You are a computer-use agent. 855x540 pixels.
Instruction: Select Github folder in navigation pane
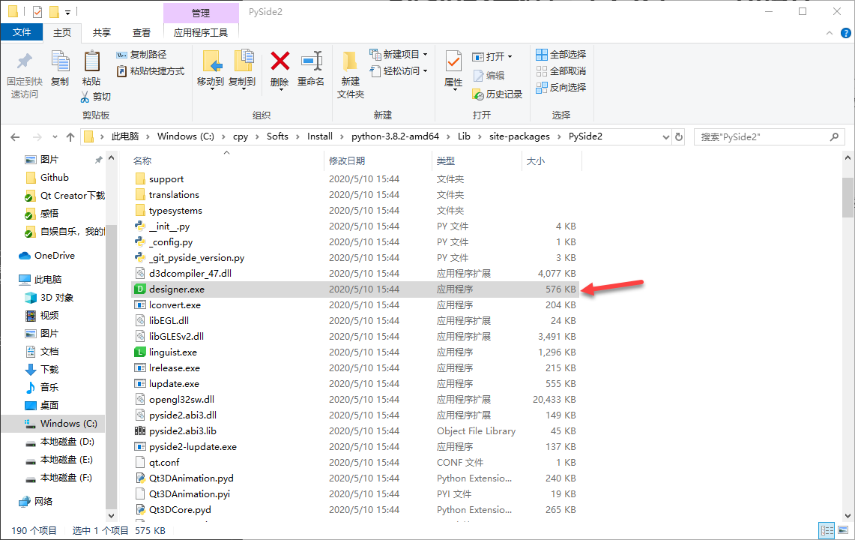pos(53,178)
